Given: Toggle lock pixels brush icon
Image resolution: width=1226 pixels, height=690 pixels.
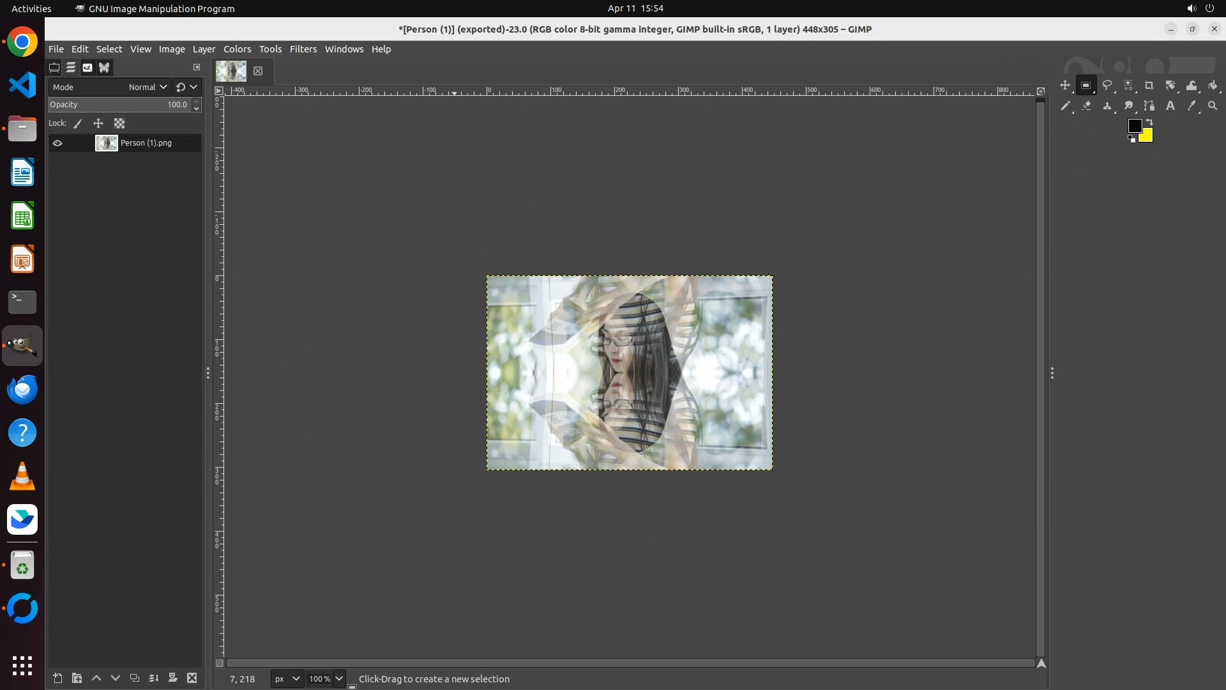Looking at the screenshot, I should (78, 123).
